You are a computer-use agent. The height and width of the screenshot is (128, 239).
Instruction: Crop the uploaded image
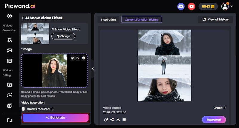pyautogui.click(x=78, y=58)
